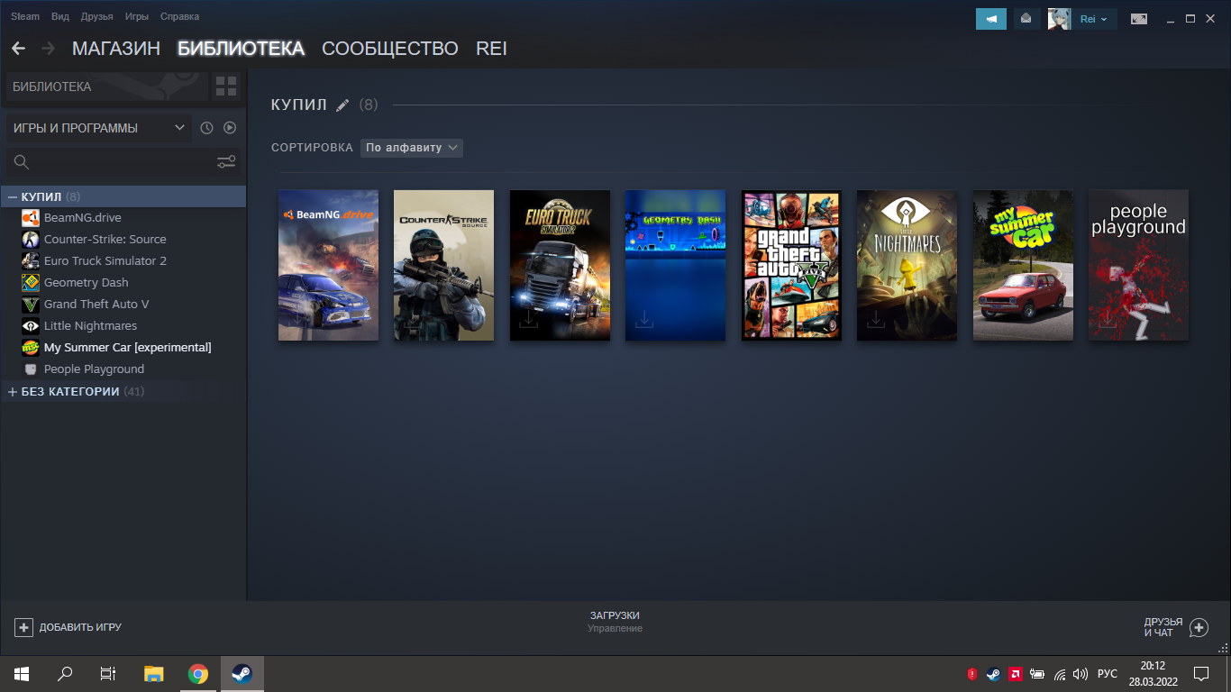Viewport: 1231px width, 692px height.
Task: Expand the БЕЗ КАТЕГОРИИ section
Action: click(x=13, y=392)
